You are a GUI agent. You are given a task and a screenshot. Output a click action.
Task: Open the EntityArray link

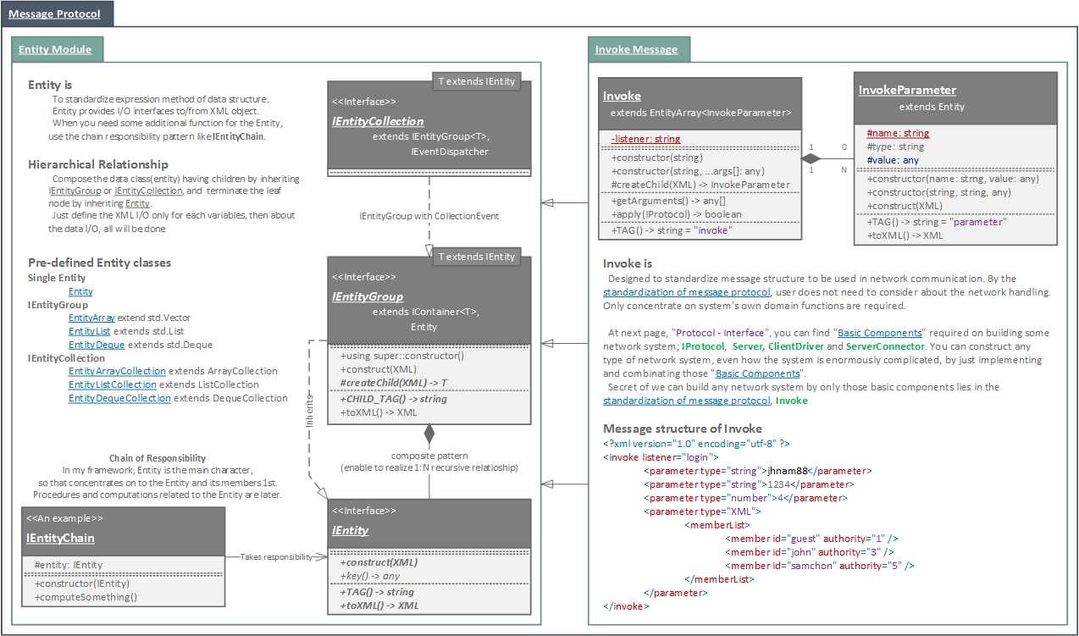click(x=91, y=318)
